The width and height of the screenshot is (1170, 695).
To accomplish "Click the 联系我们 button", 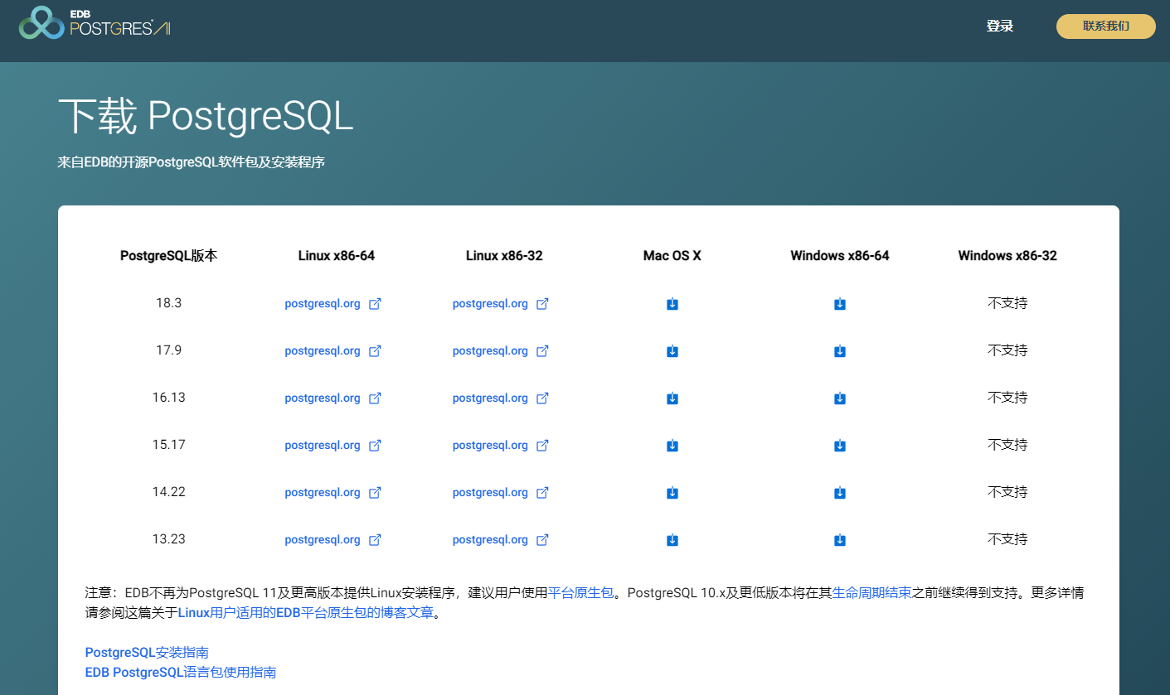I will click(1105, 27).
